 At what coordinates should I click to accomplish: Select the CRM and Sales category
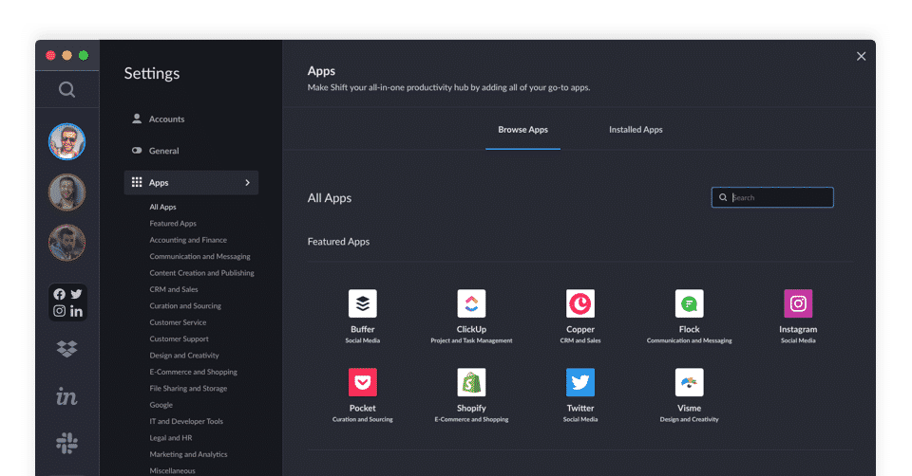pyautogui.click(x=173, y=289)
